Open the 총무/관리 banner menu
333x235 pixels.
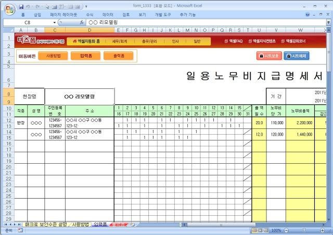[149, 41]
